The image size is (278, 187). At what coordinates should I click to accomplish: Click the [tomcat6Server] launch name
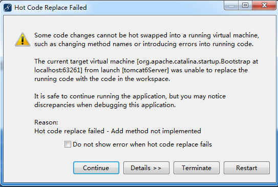(145, 70)
